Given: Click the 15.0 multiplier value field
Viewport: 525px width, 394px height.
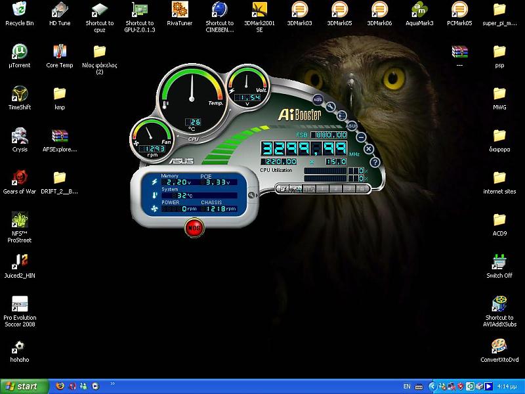Looking at the screenshot, I should click(x=337, y=162).
